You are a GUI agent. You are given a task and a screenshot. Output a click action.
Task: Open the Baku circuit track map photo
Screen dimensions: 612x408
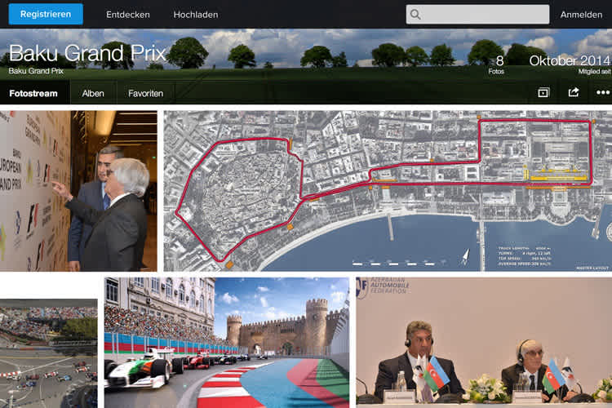point(388,191)
